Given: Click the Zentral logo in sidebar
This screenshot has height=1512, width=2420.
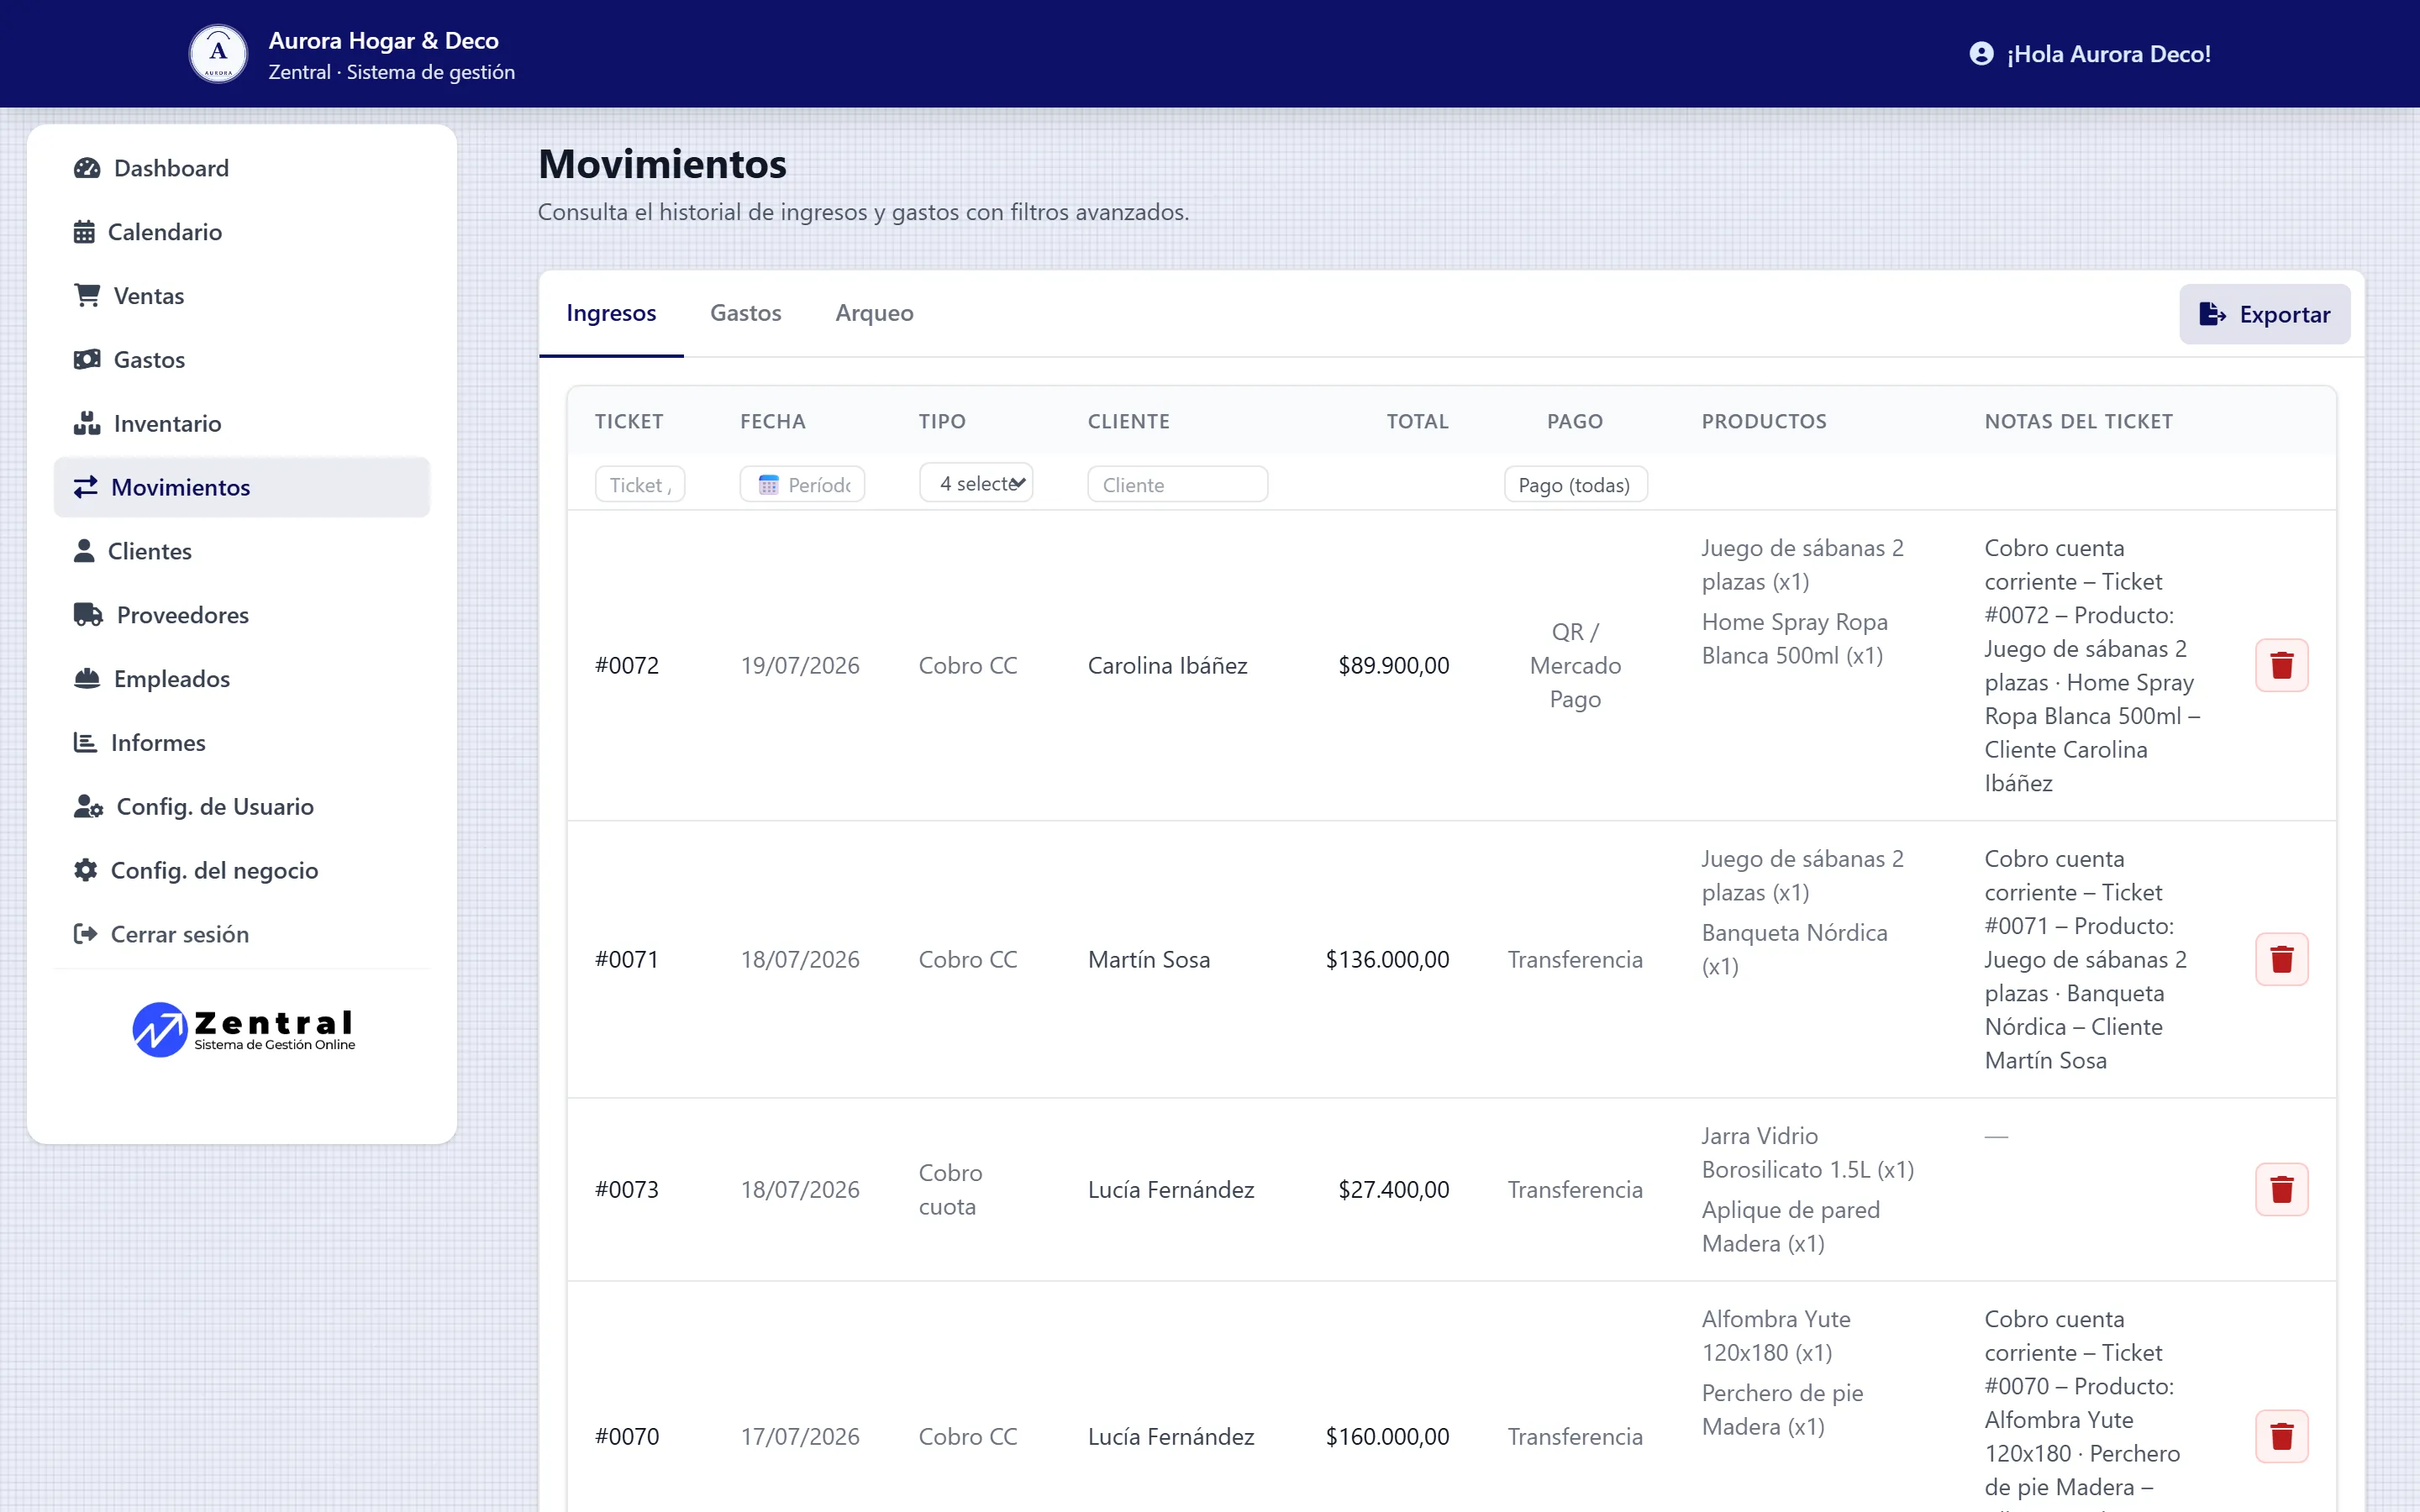Looking at the screenshot, I should pos(244,1029).
